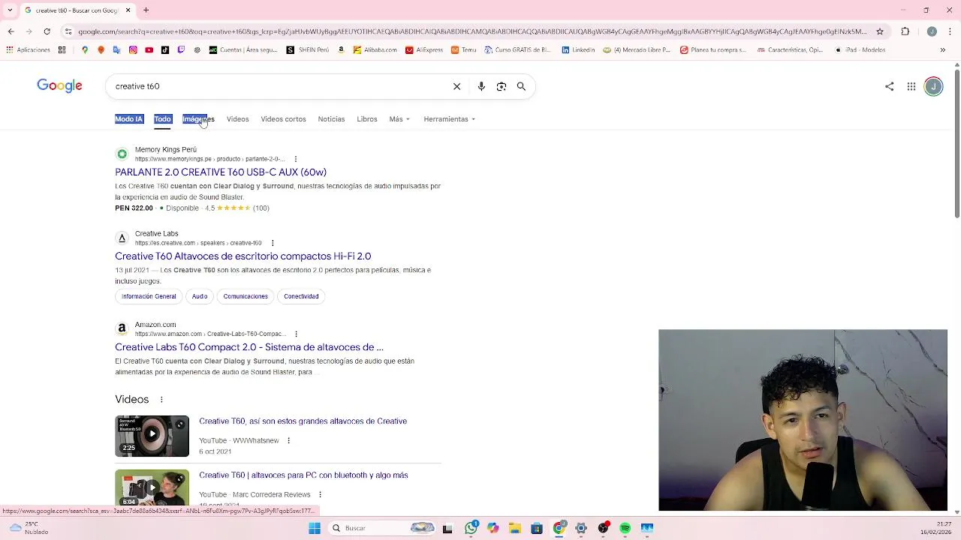This screenshot has width=961, height=540.
Task: Open a new browser tab
Action: (x=146, y=10)
